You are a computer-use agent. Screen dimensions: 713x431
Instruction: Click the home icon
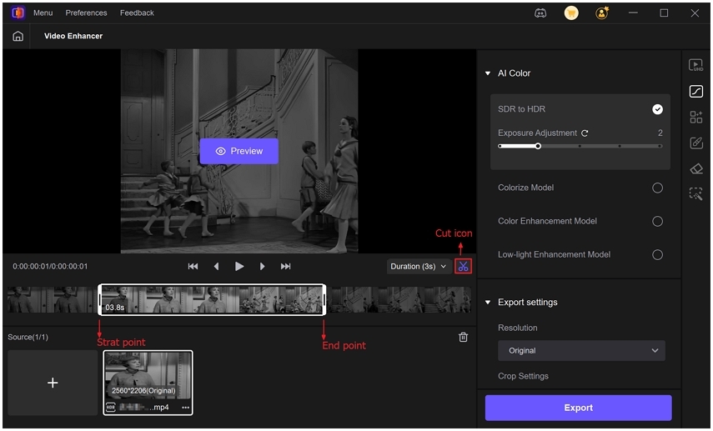(x=18, y=37)
